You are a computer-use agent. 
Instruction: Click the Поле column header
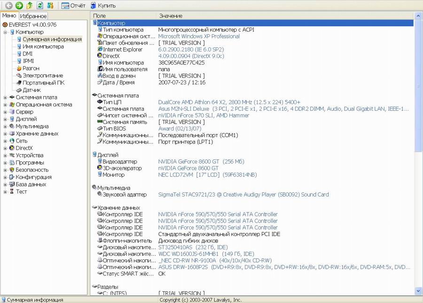pos(99,16)
